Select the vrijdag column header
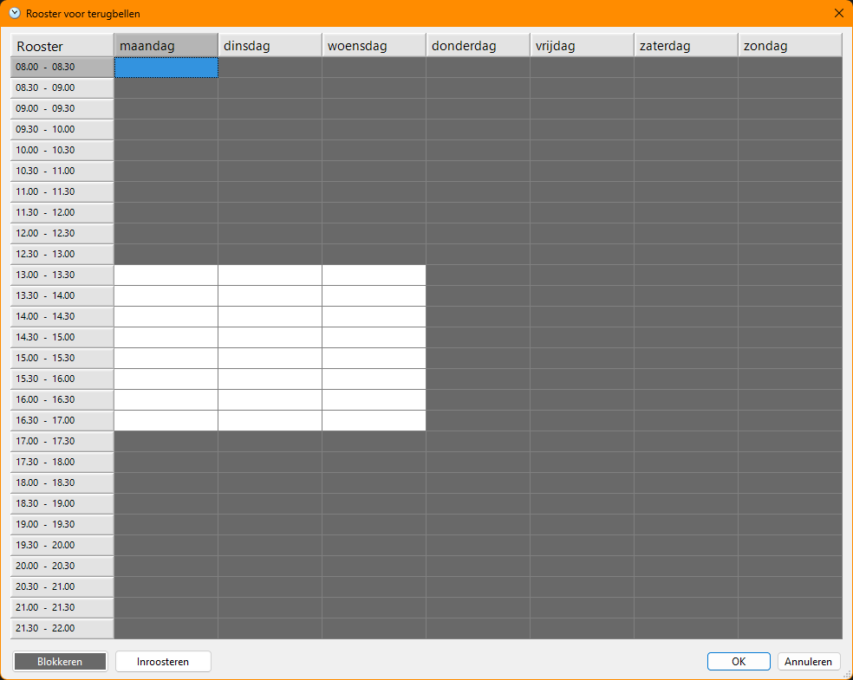This screenshot has width=853, height=680. point(582,46)
